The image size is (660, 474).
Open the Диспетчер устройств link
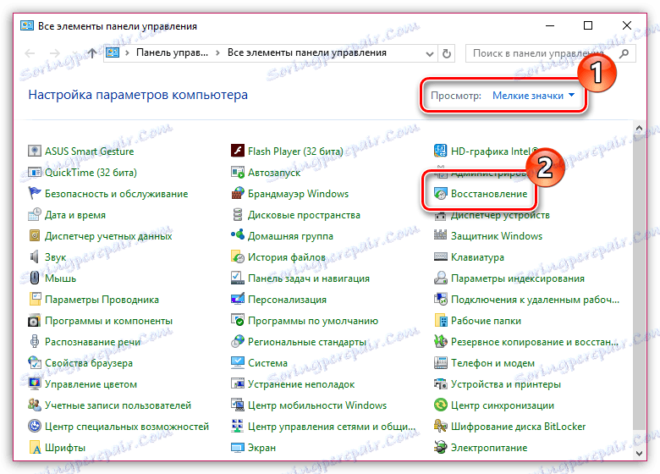coord(500,215)
